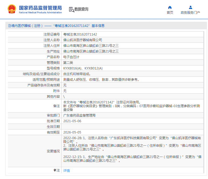Click the 政务服务门户 user icon
Screen dimensions: 208x179
point(191,7)
